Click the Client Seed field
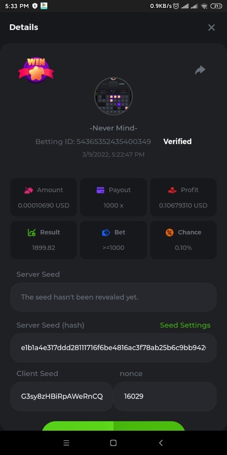This screenshot has width=227, height=455. [x=62, y=397]
